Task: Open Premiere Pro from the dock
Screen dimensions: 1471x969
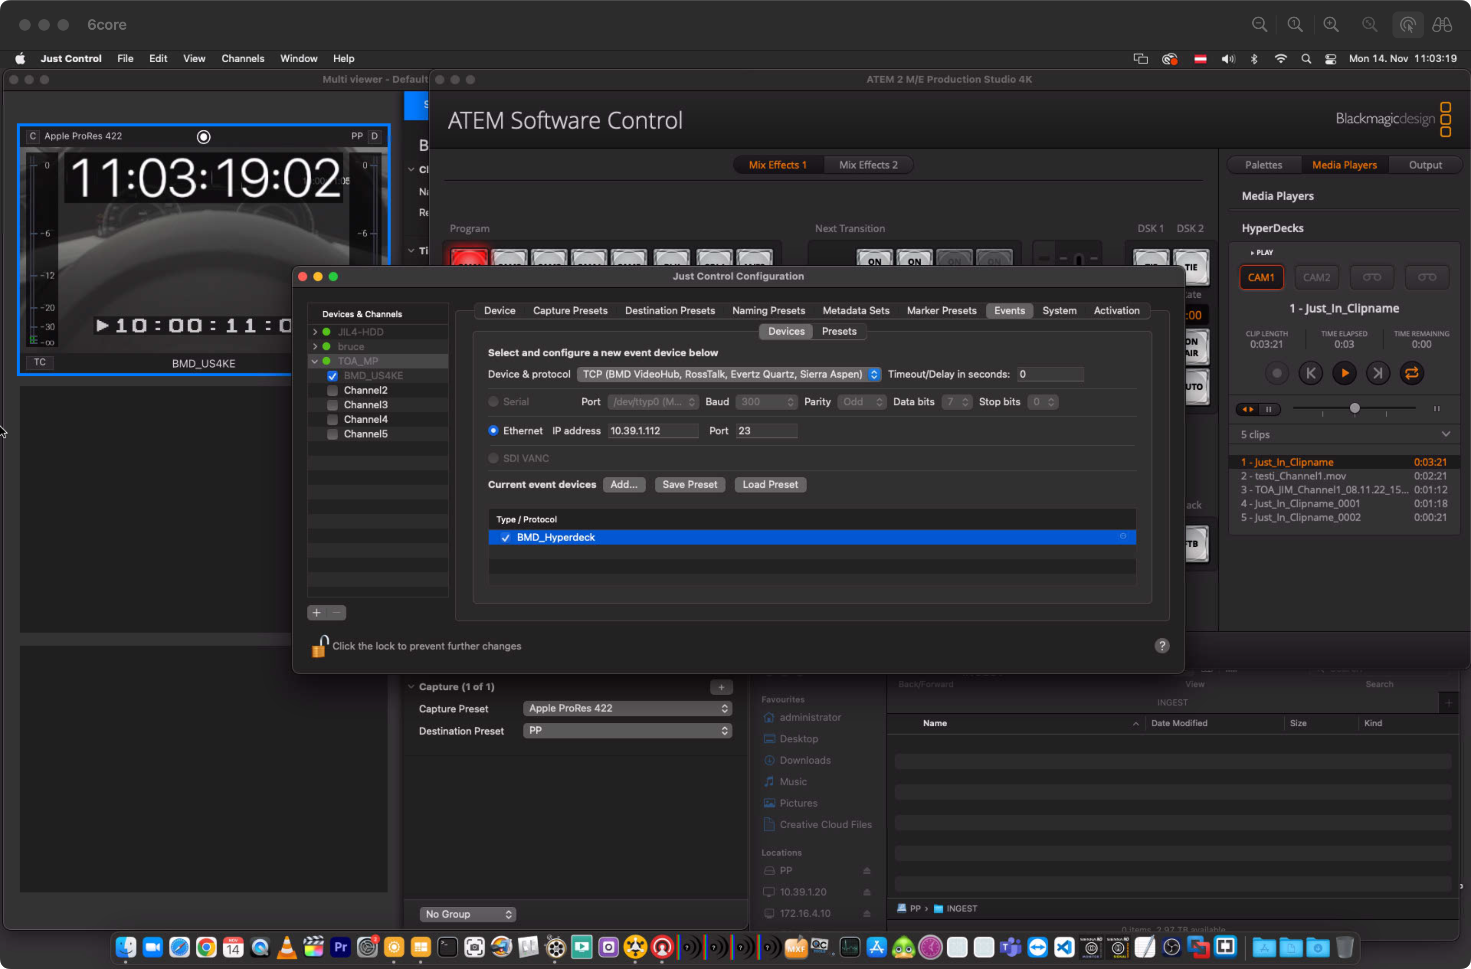Action: [340, 947]
